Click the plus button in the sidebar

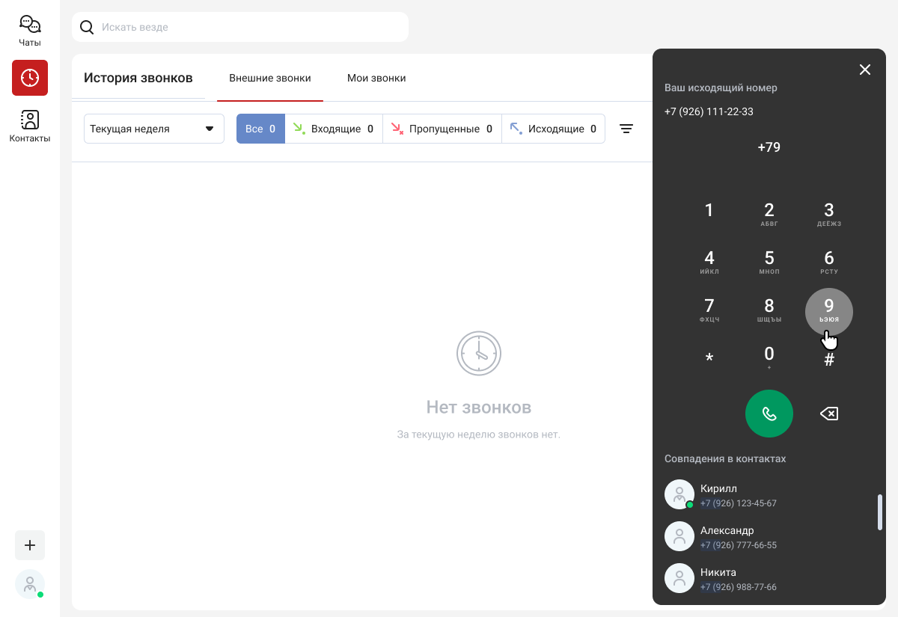tap(30, 545)
